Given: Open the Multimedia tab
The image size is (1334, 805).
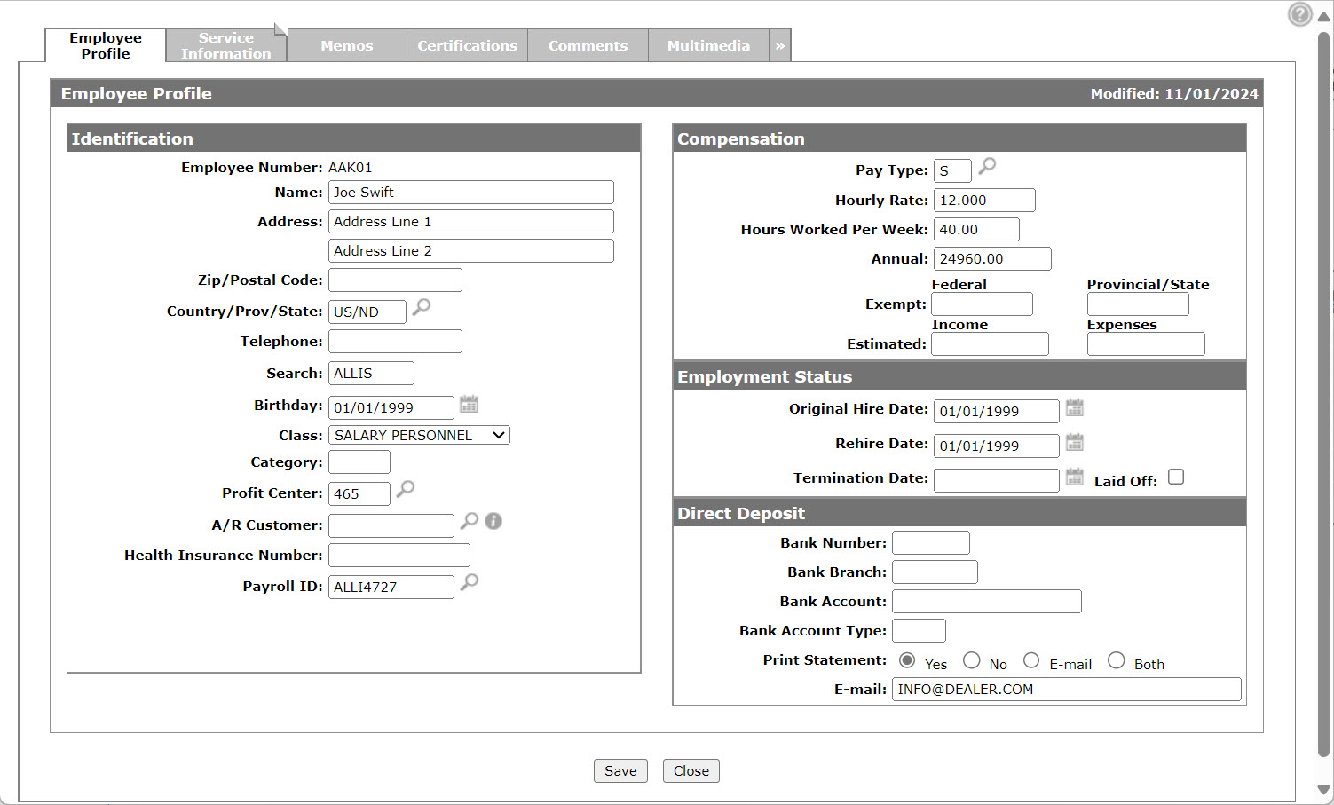Looking at the screenshot, I should click(709, 45).
